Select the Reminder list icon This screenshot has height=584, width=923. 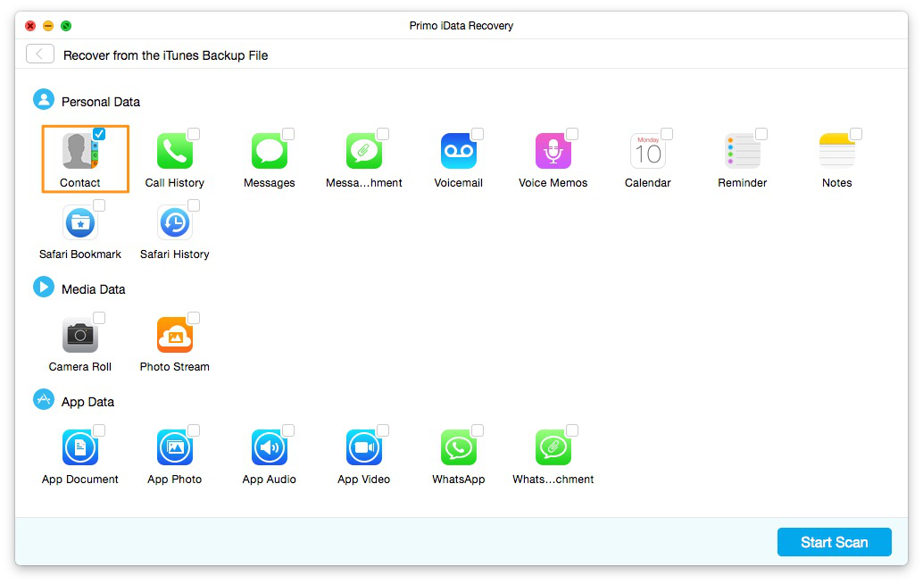[743, 151]
